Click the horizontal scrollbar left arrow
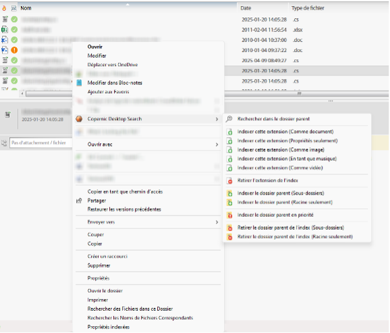The image size is (390, 333). tap(22, 94)
